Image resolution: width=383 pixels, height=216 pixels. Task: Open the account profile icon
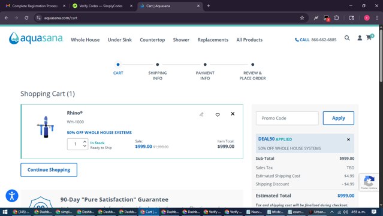(x=360, y=38)
